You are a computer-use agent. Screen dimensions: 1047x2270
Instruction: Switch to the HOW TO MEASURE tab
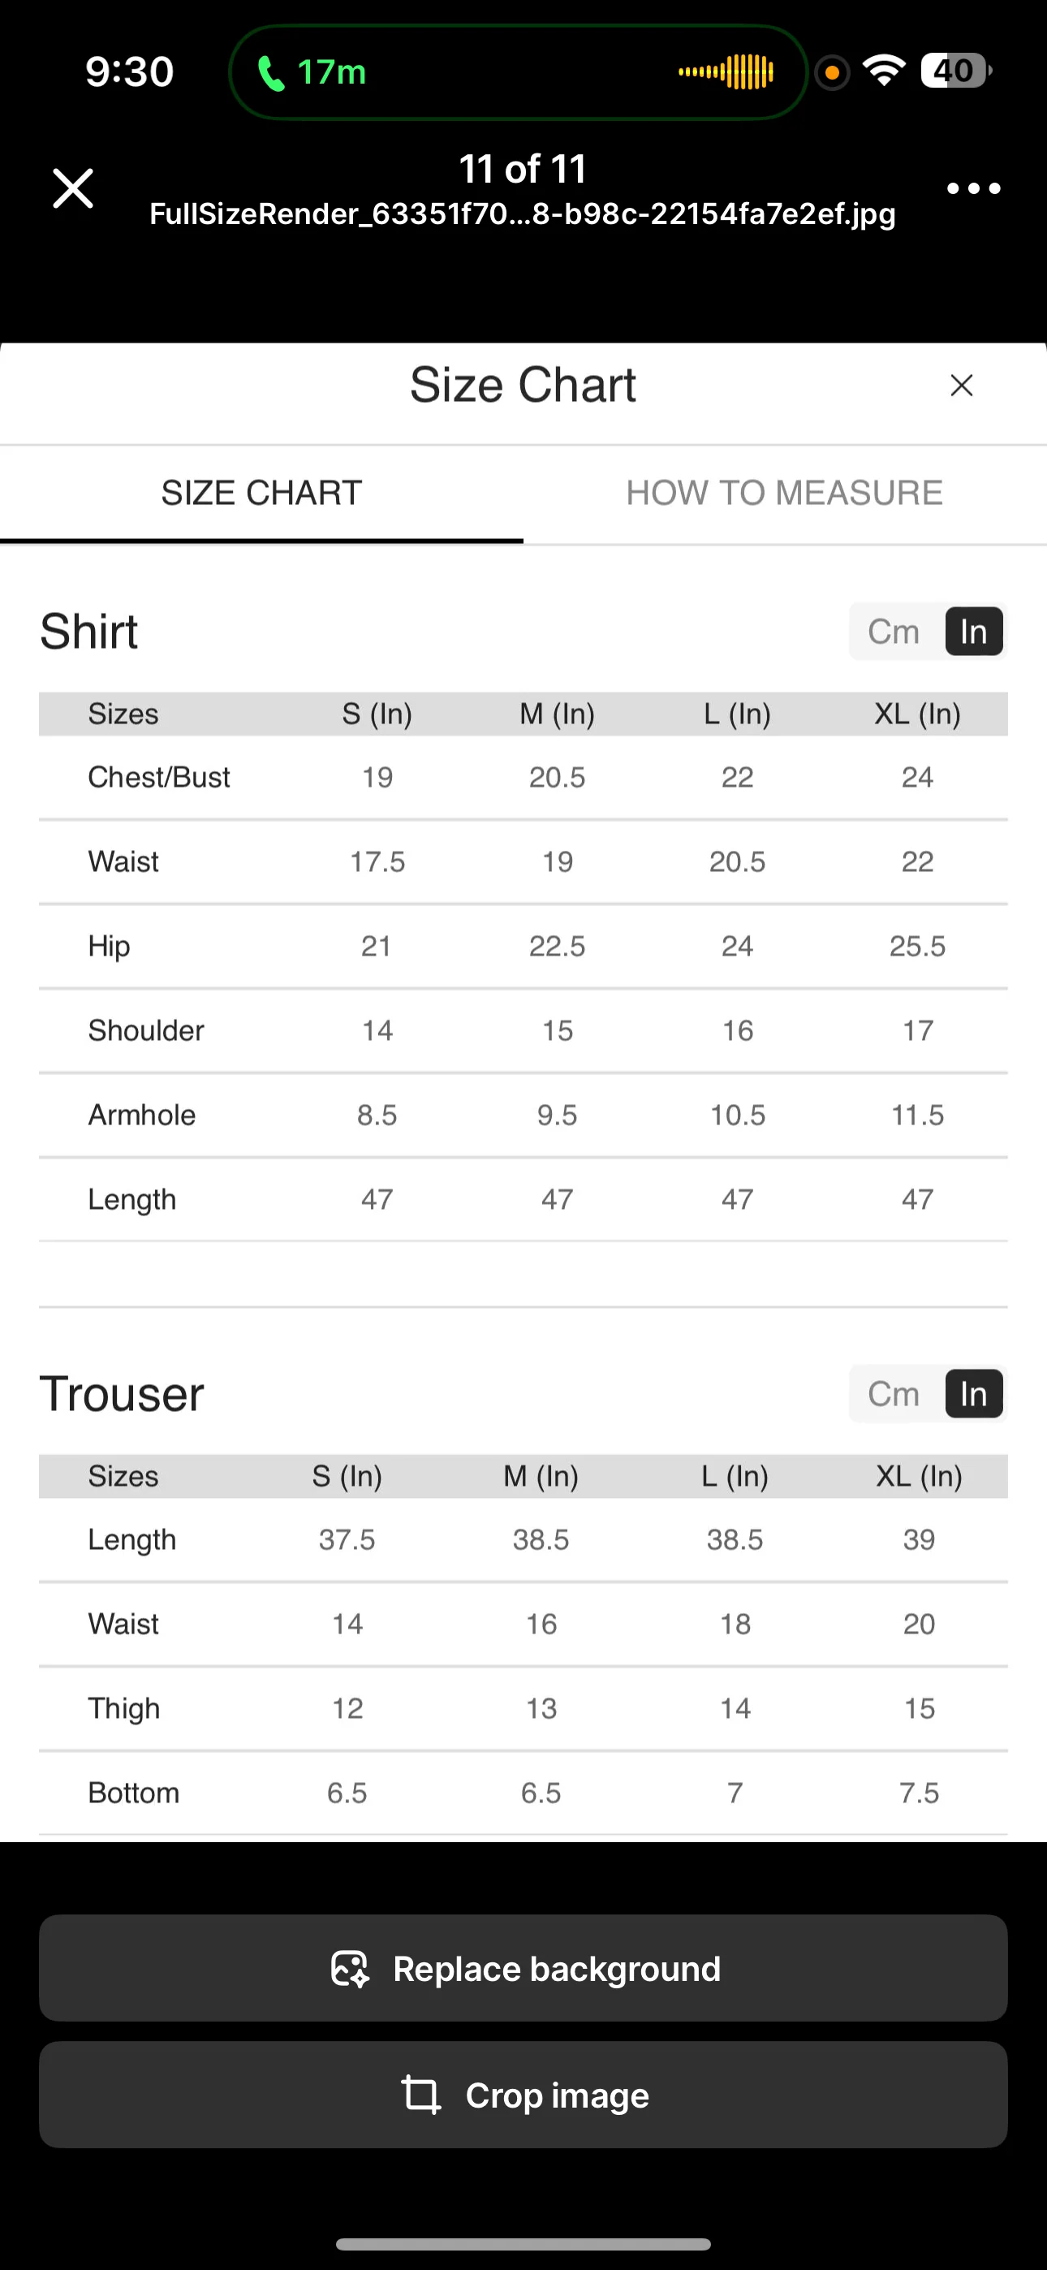[784, 493]
